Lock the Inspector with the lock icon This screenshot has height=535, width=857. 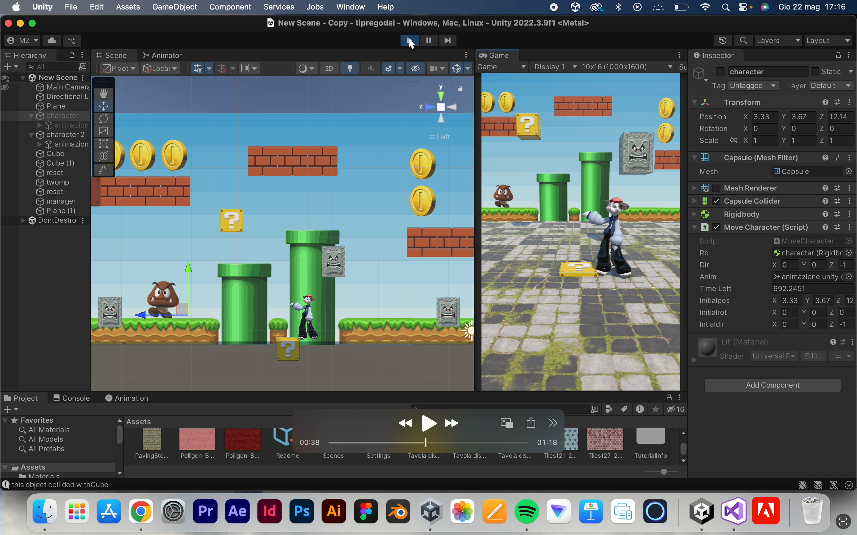pos(838,55)
